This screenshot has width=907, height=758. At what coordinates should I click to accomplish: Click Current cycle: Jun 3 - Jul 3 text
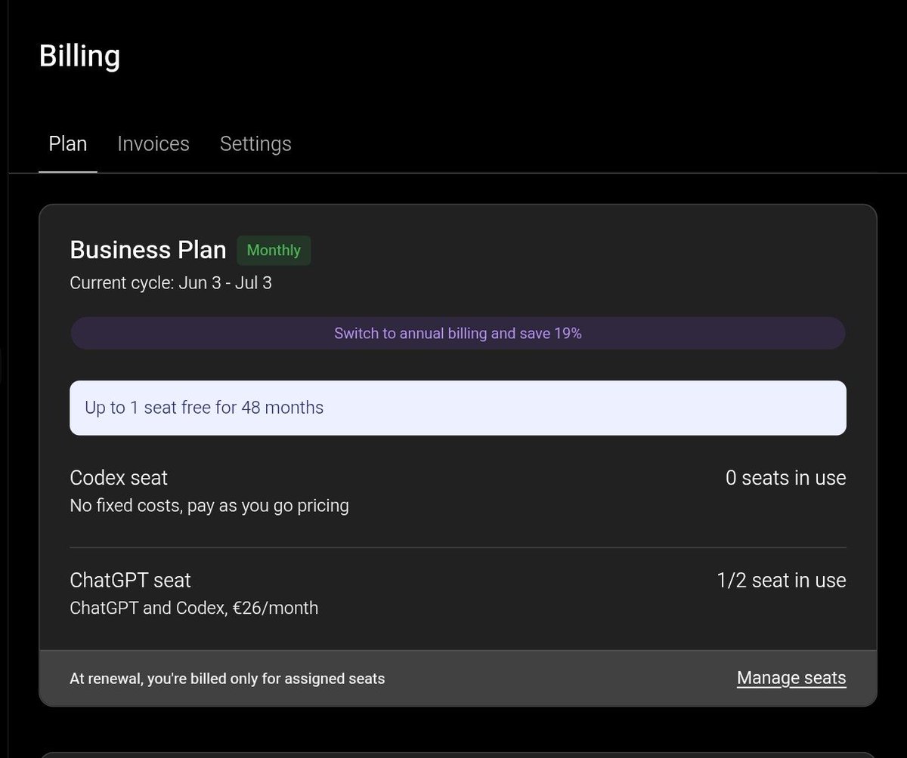pos(171,284)
